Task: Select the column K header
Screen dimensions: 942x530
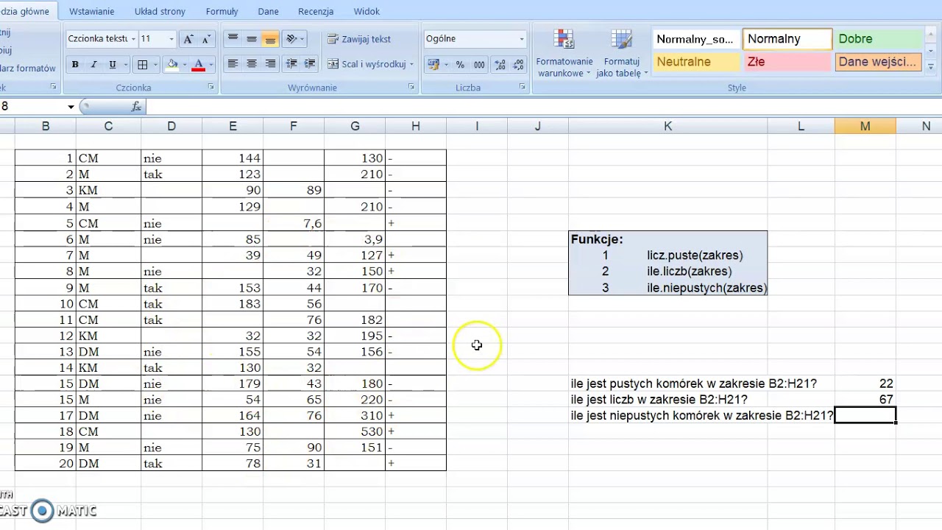Action: click(667, 127)
